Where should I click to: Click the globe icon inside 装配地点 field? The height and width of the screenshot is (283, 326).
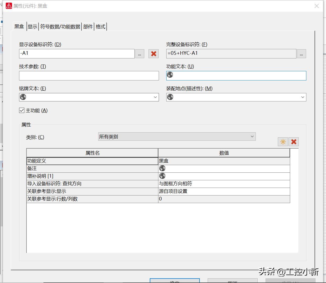170,97
